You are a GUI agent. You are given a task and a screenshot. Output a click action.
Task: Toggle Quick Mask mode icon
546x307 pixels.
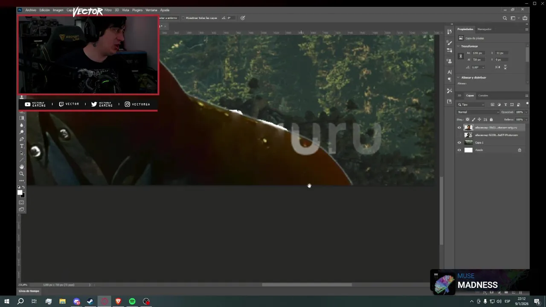pos(22,203)
